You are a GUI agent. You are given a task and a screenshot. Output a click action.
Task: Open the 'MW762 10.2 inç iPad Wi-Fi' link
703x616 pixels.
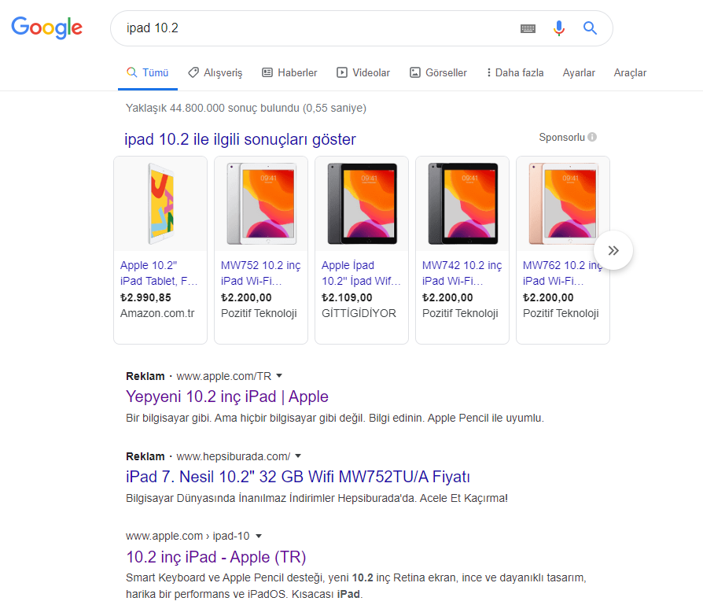tap(562, 273)
